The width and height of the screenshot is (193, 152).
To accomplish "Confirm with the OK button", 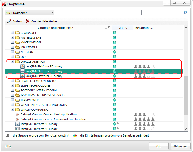I will [x=159, y=146].
